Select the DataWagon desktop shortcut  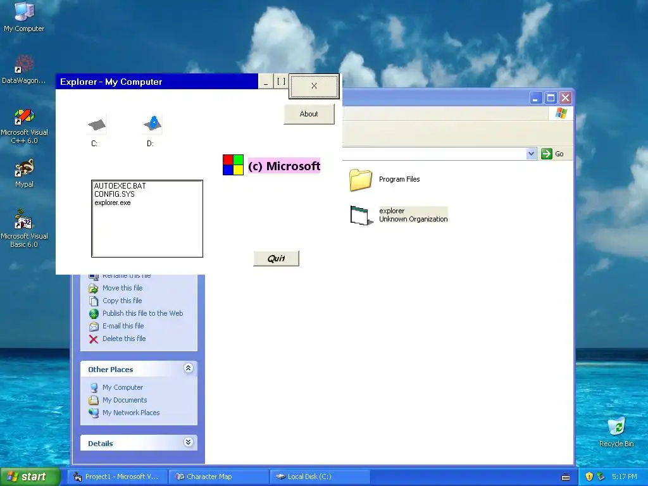pyautogui.click(x=24, y=70)
